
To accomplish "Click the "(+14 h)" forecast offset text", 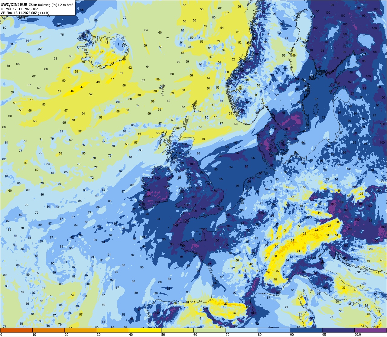I will coord(44,13).
